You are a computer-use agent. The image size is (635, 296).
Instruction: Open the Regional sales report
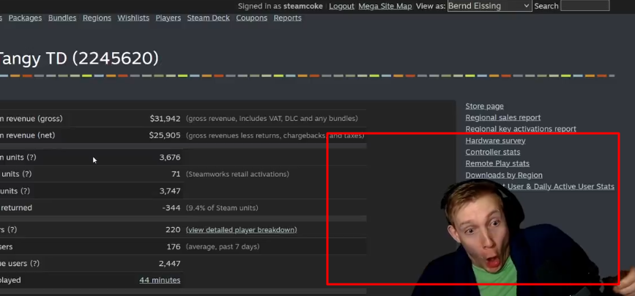pos(502,117)
